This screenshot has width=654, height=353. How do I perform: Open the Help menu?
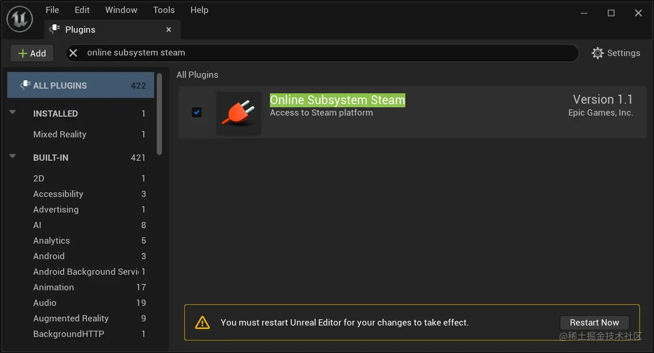199,10
